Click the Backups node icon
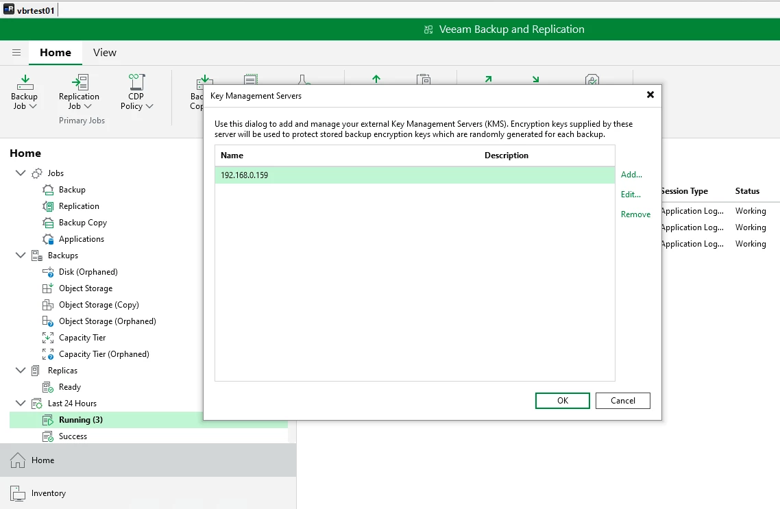Screen dimensions: 780x509 (x=37, y=256)
